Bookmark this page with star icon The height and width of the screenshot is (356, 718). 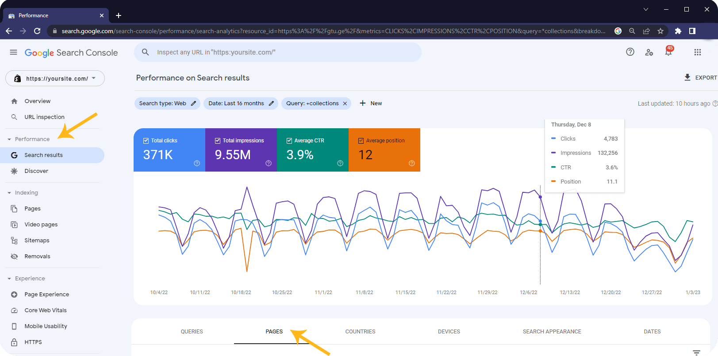[x=660, y=31]
